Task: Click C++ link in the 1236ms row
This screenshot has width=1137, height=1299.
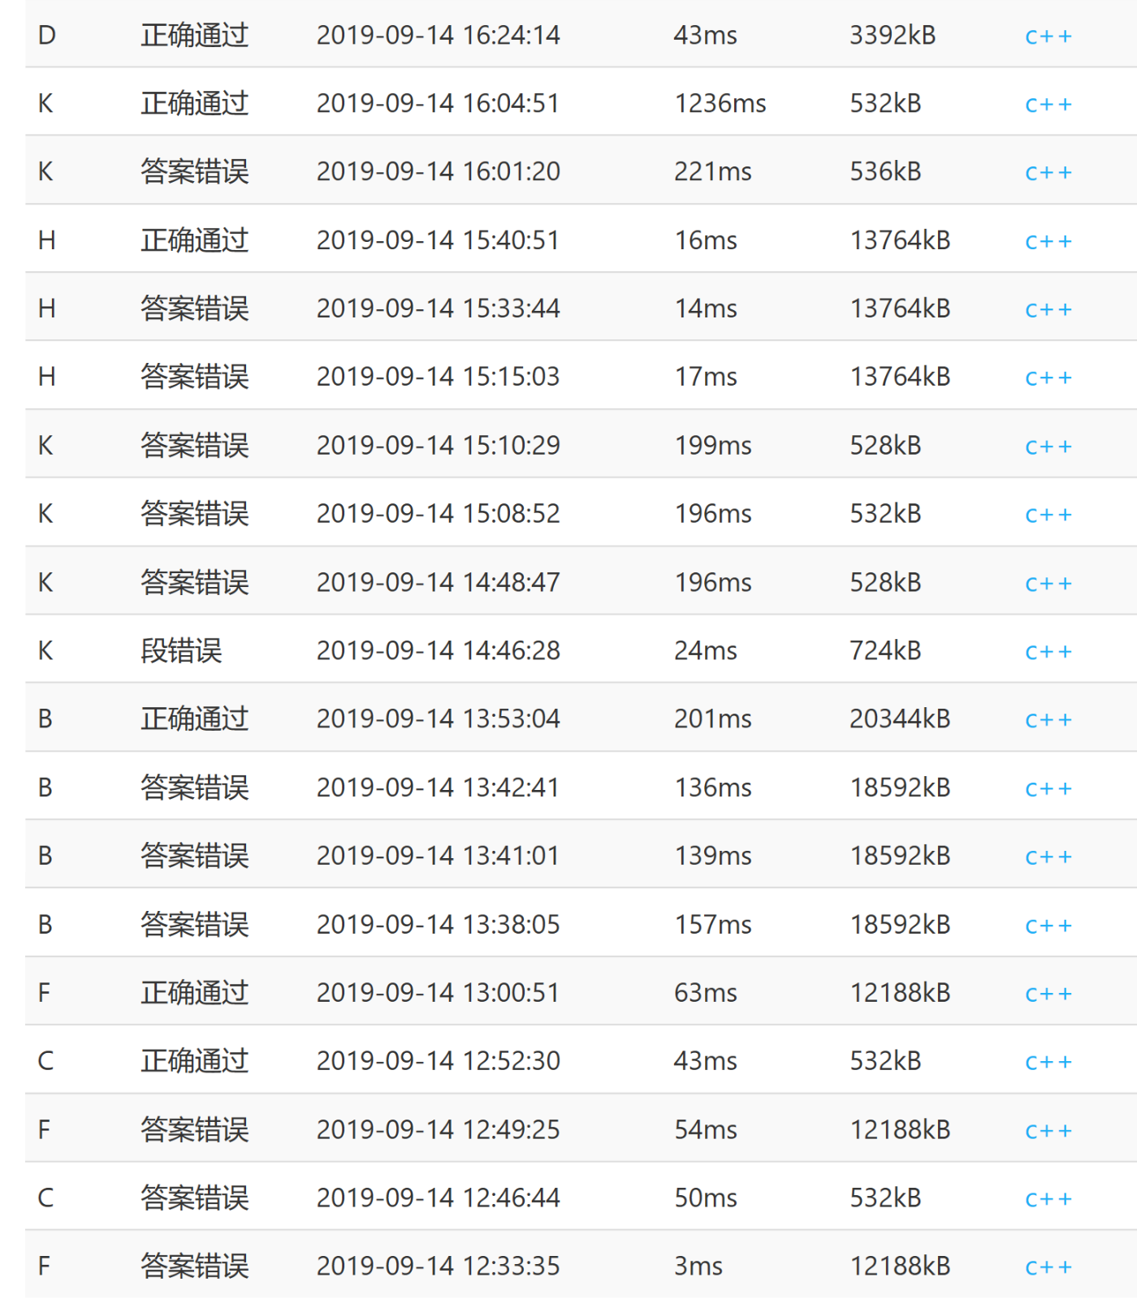Action: (x=1048, y=105)
